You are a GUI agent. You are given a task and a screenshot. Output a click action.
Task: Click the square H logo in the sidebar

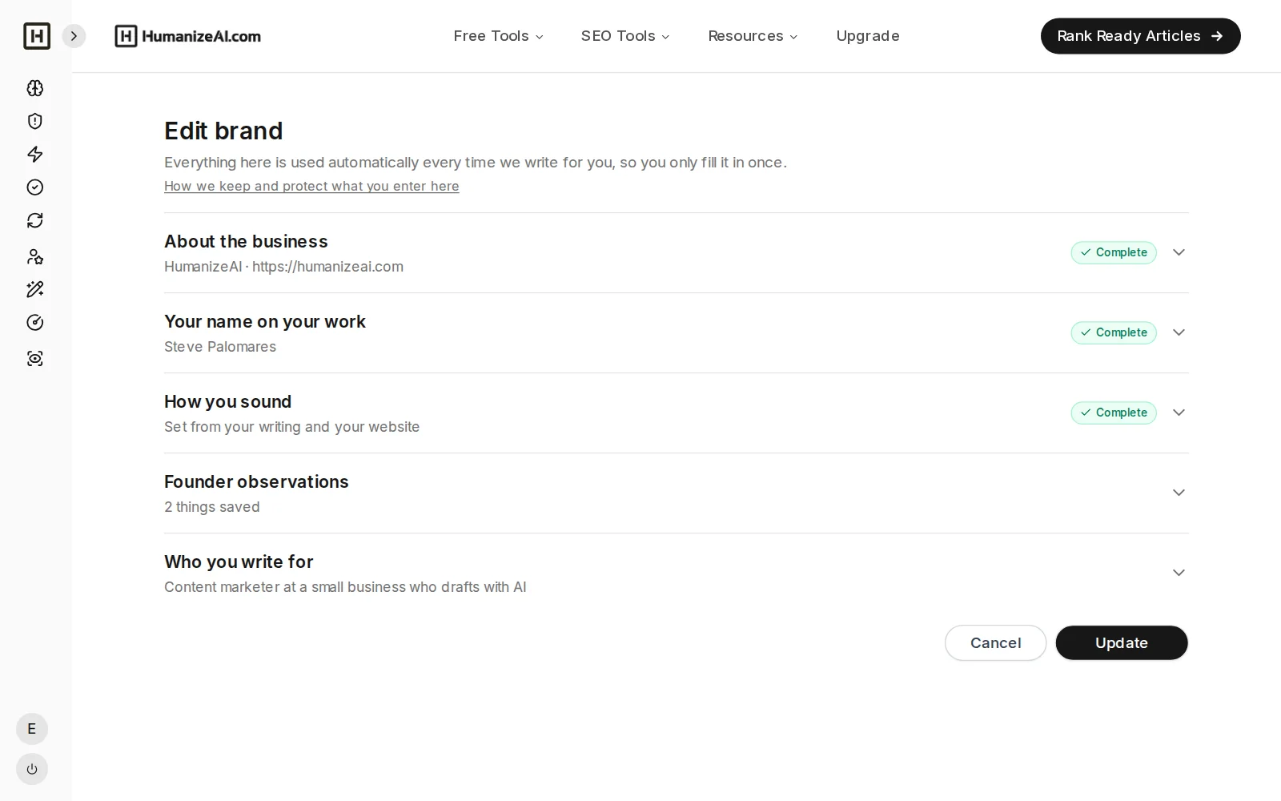(37, 36)
